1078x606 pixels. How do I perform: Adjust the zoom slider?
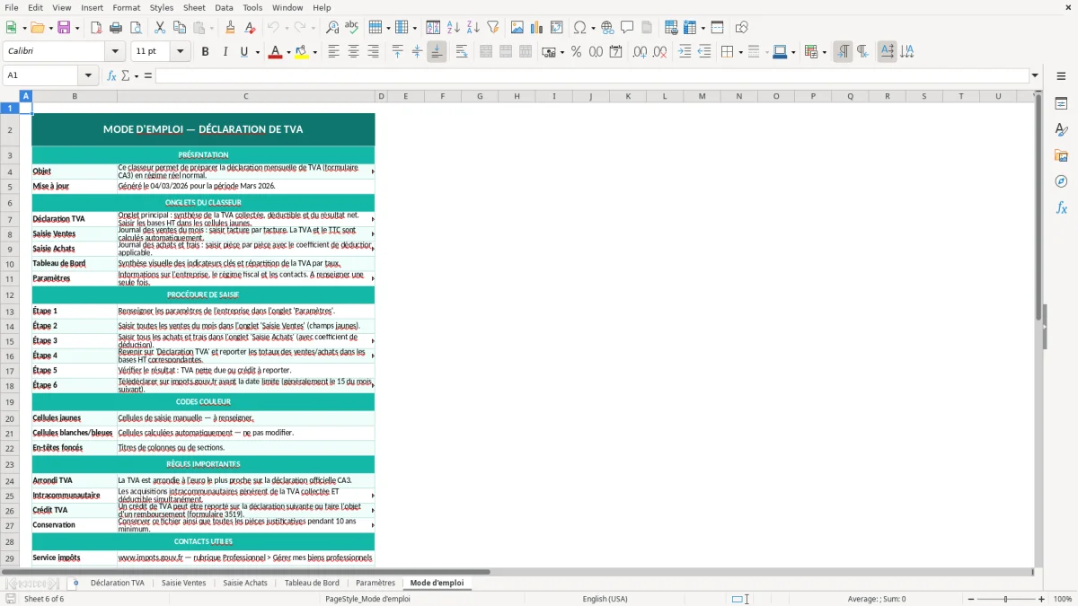[1005, 599]
